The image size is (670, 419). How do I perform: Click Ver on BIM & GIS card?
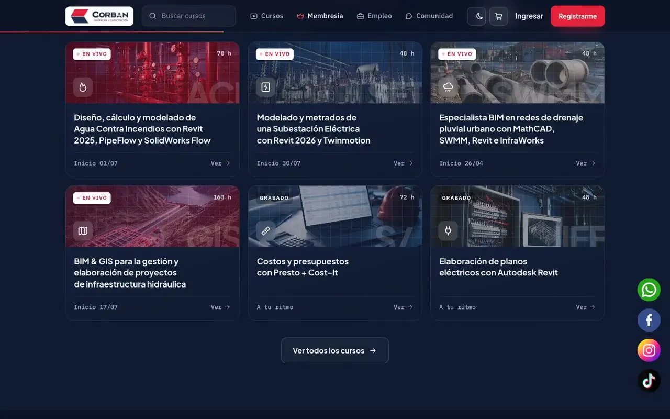click(220, 307)
